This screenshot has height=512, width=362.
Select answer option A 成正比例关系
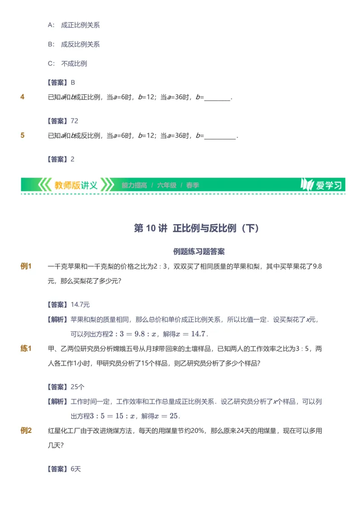pos(75,25)
